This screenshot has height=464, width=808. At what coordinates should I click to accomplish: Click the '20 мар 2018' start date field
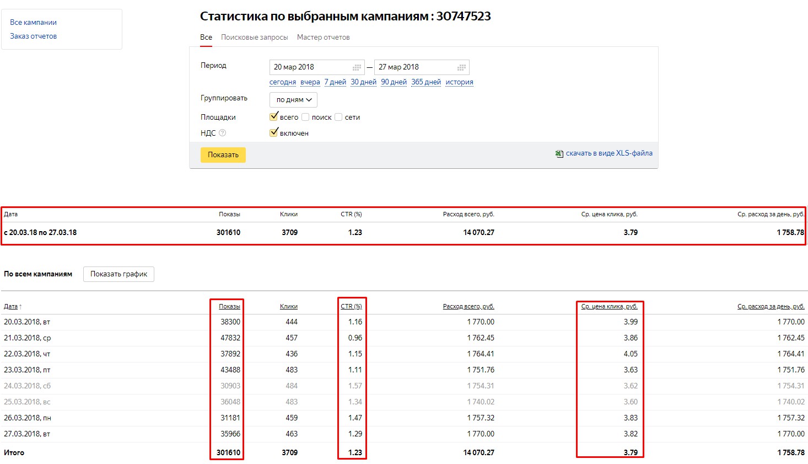[x=309, y=67]
